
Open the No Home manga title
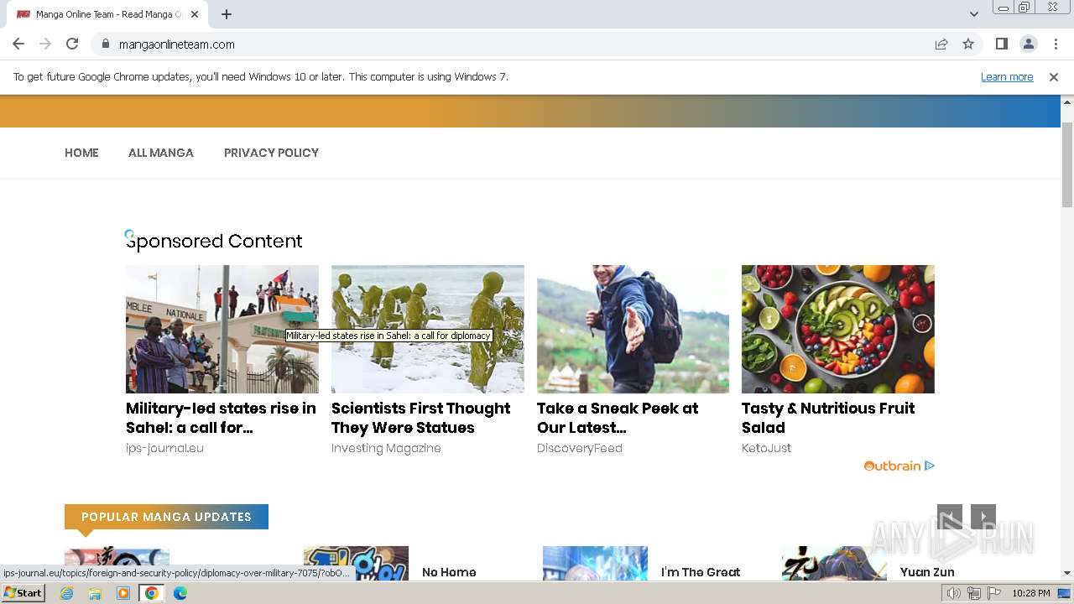coord(449,572)
